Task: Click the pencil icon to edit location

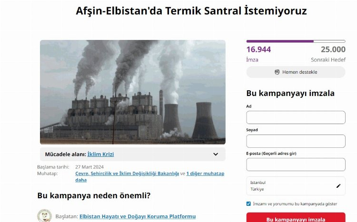Action: 338,186
